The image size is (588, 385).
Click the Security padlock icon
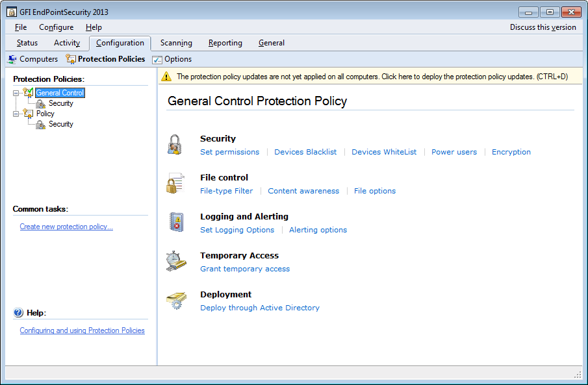(173, 144)
